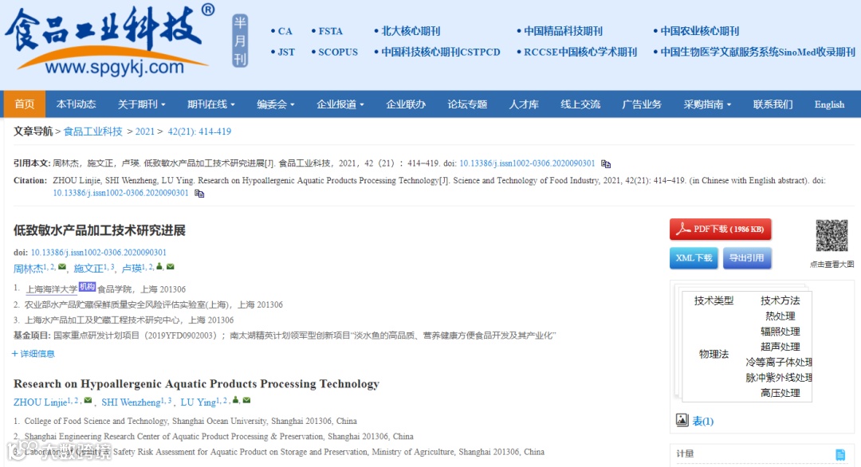Click person icon beside LU Ying
The image size is (861, 467).
235,400
